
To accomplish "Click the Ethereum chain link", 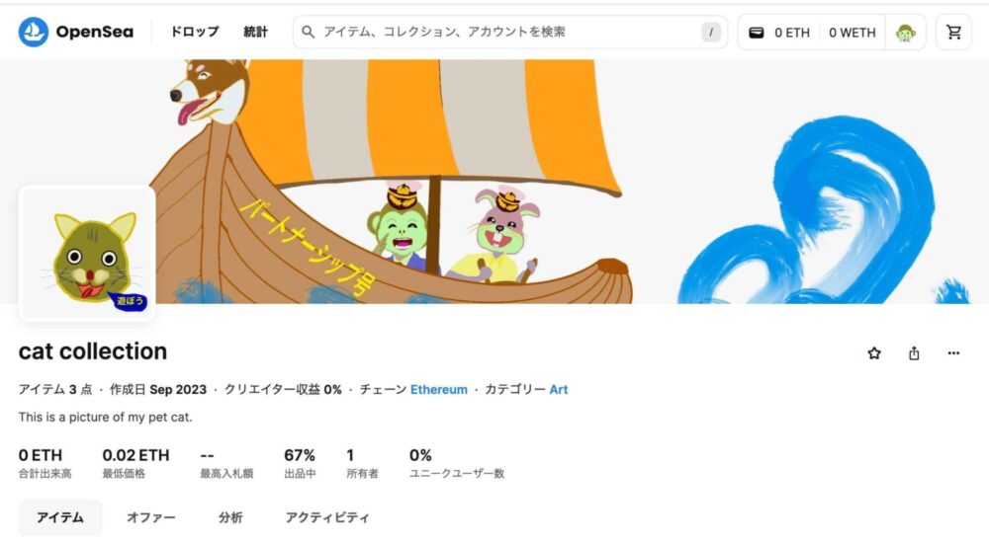I will coord(439,390).
